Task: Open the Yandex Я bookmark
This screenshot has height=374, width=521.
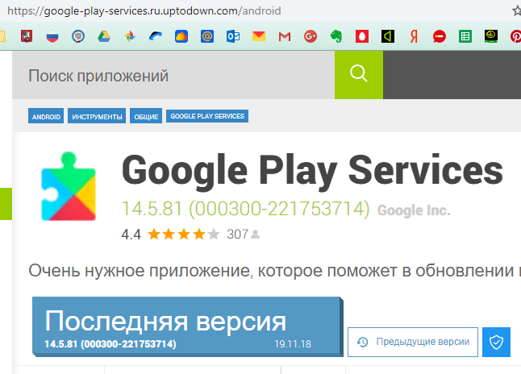Action: pos(414,36)
